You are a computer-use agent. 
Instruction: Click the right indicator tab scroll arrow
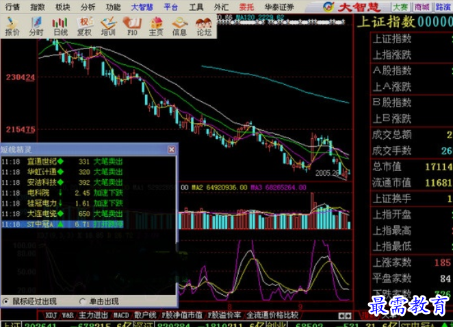[348, 316]
